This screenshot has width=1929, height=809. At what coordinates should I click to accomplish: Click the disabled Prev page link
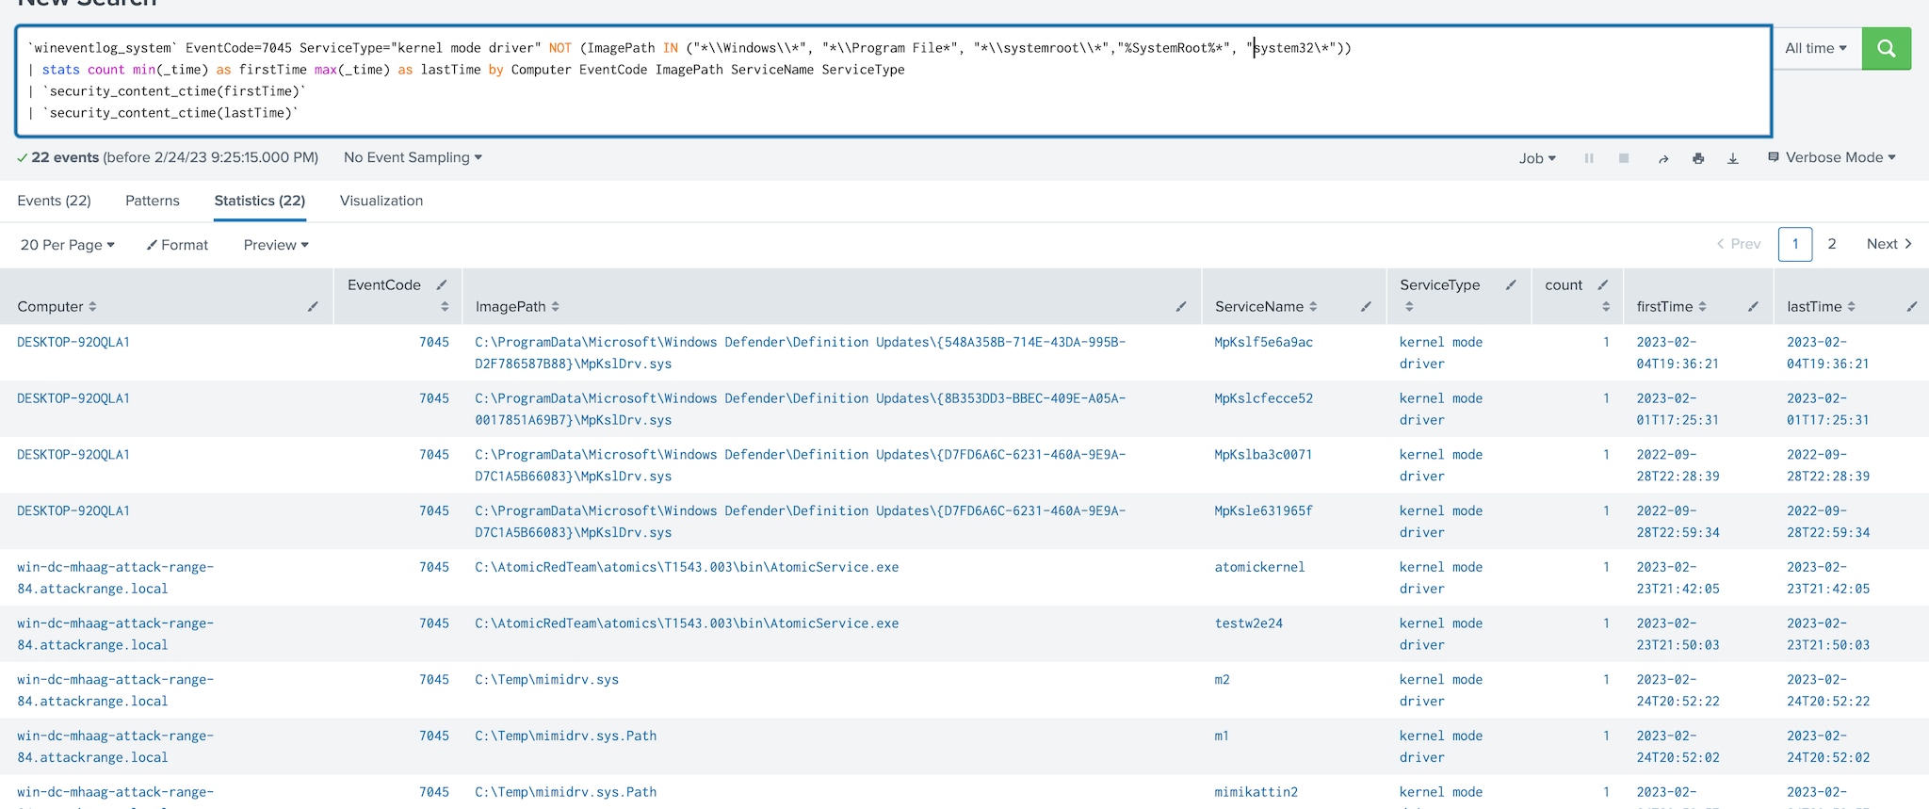[x=1738, y=244]
